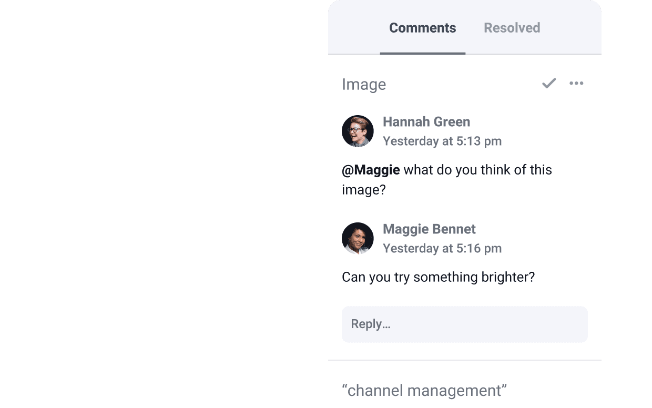
Task: Click the Reply input field
Action: (x=465, y=324)
